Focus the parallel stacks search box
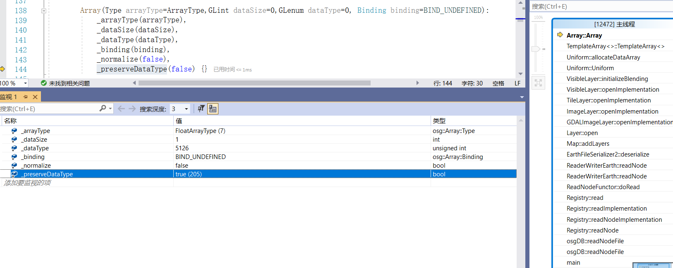673x268 pixels. pos(602,7)
